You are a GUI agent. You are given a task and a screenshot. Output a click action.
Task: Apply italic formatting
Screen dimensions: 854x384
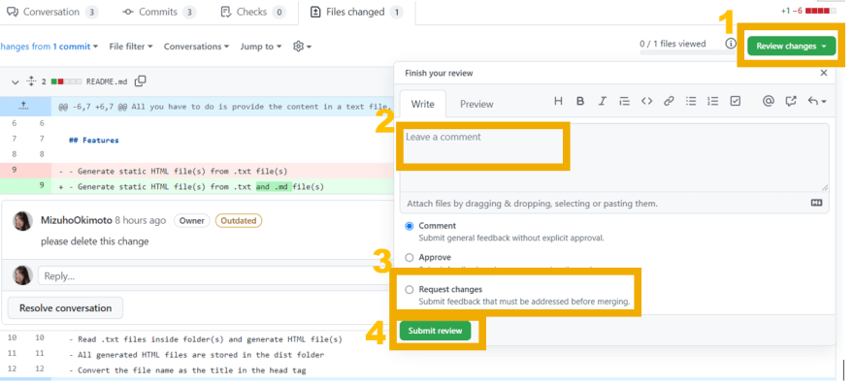point(603,101)
